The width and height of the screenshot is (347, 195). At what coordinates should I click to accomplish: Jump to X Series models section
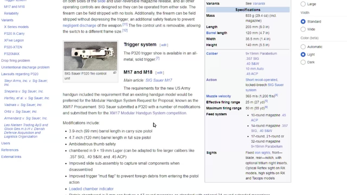16,27
